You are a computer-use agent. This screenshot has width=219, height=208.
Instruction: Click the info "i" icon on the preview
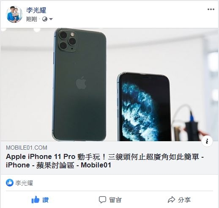tap(207, 141)
